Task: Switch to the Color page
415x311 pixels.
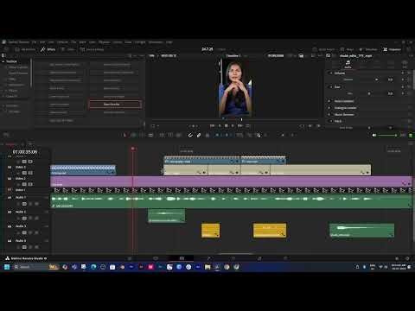Action: (233, 258)
